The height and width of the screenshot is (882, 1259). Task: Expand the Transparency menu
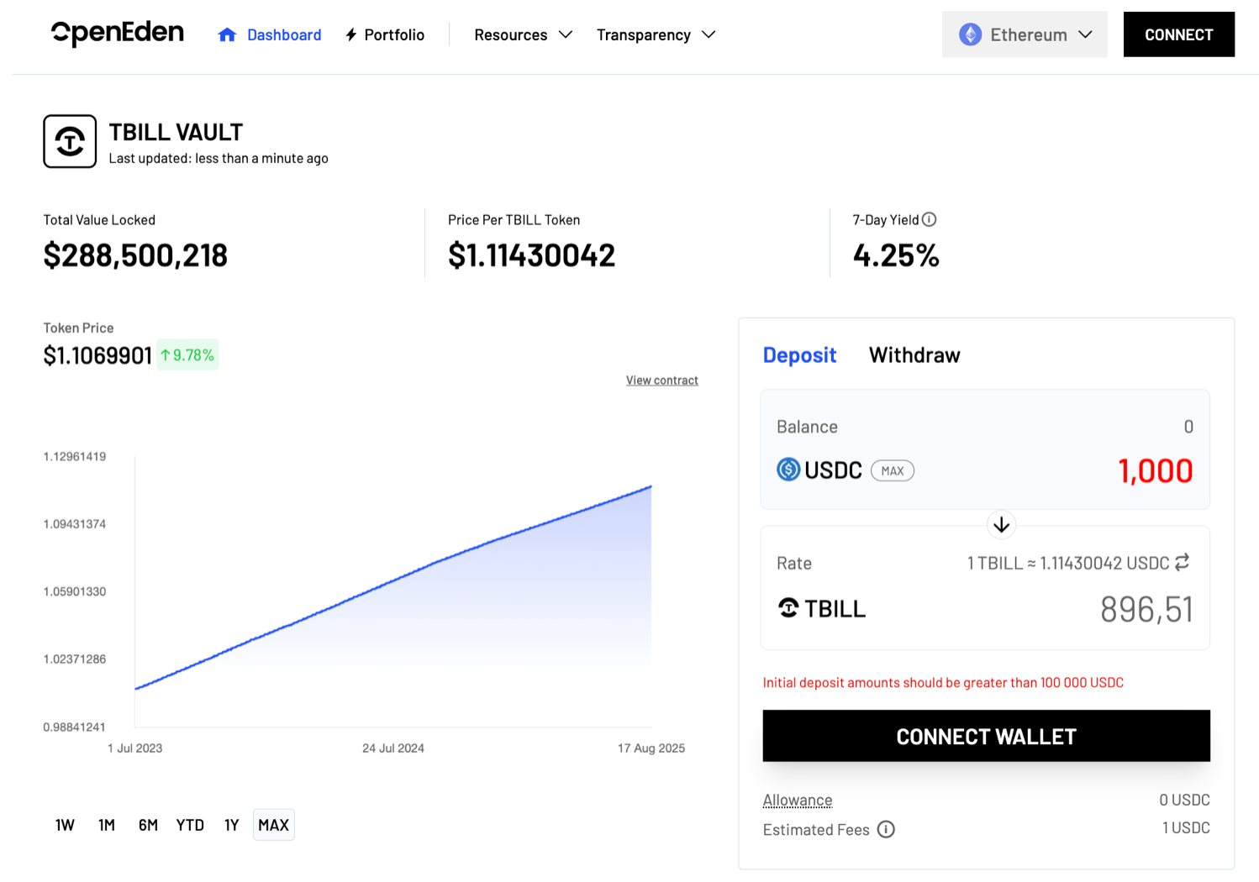[x=656, y=34]
